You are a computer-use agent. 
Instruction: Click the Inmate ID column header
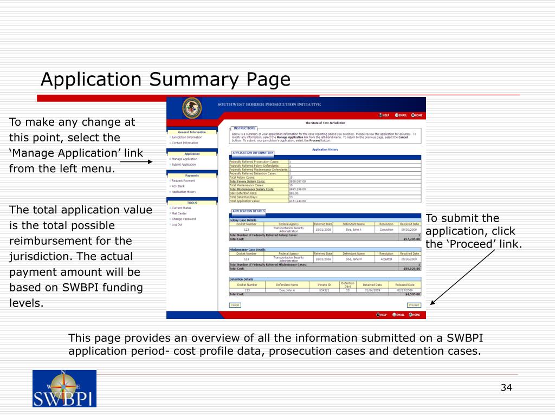click(x=324, y=285)
